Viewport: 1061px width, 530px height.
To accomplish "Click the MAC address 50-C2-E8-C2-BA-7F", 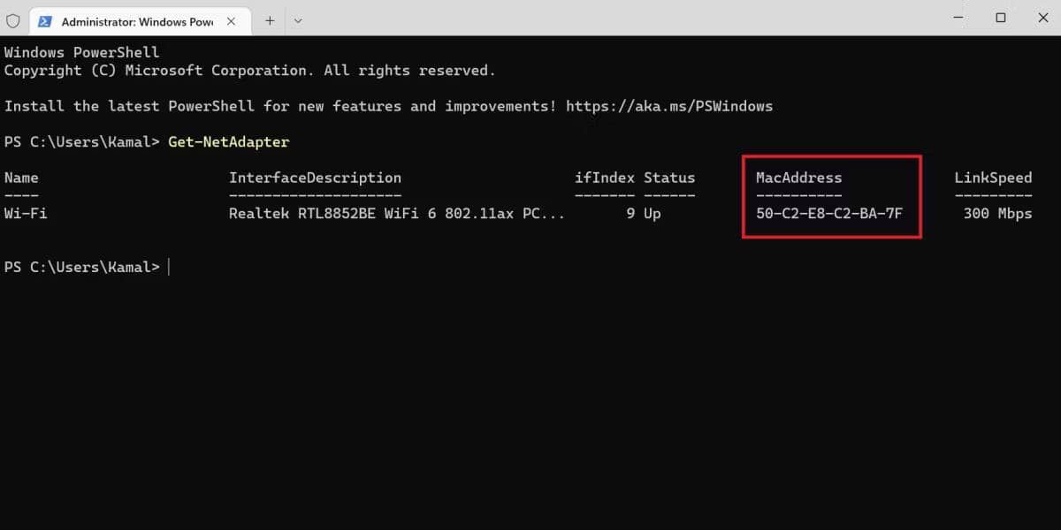I will [x=829, y=214].
